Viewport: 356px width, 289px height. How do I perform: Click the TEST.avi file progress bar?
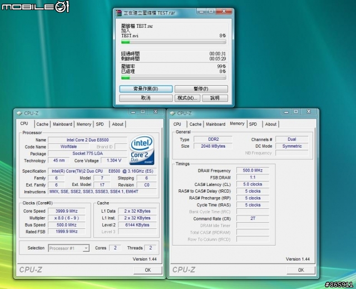click(x=174, y=42)
